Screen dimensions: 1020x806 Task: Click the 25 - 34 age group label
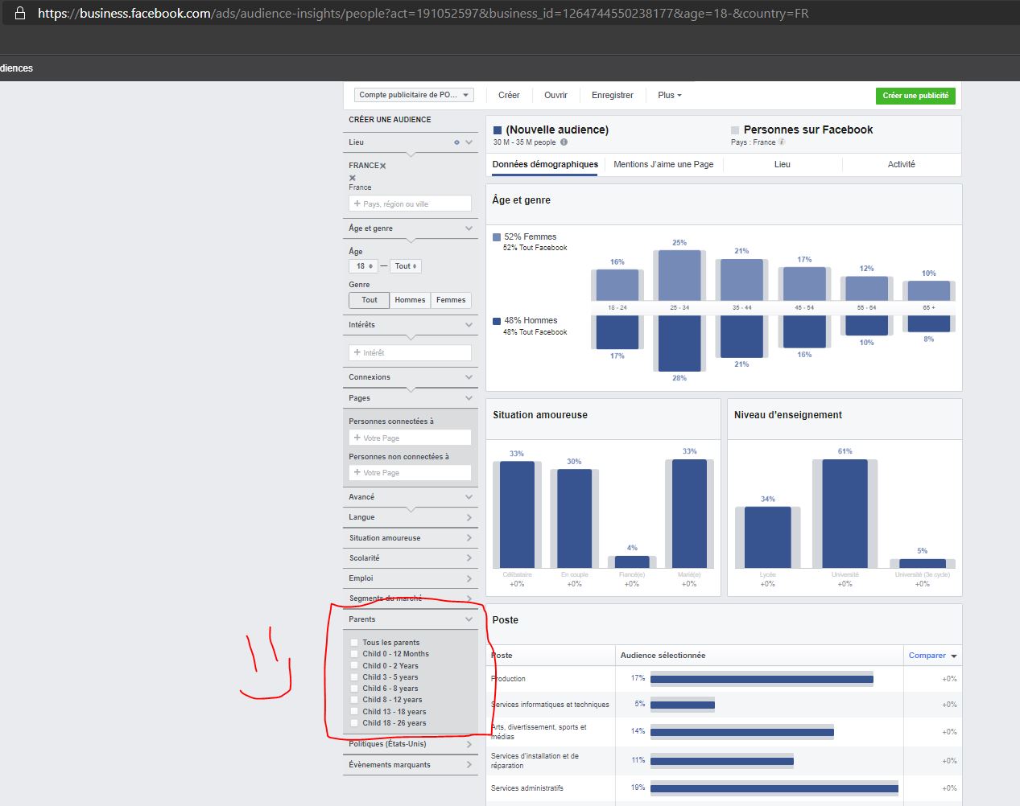click(679, 308)
